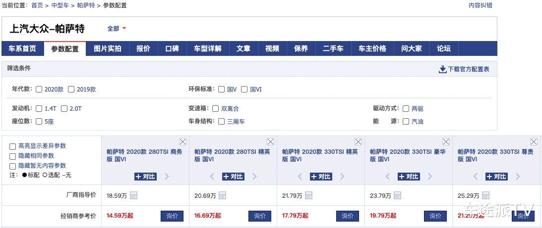Add 280TSI 商务版 to 对比
This screenshot has height=228, width=542.
[145, 177]
